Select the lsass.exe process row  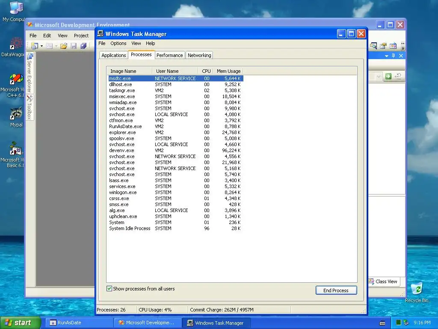(176, 180)
